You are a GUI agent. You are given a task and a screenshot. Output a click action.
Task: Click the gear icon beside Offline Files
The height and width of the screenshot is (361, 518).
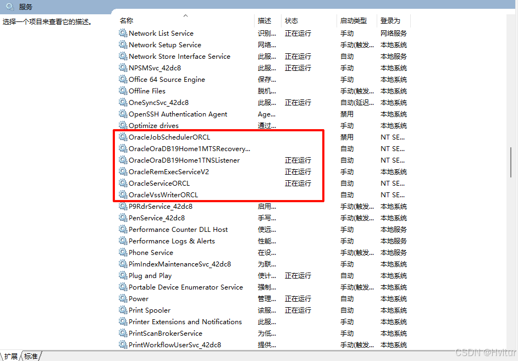click(123, 91)
